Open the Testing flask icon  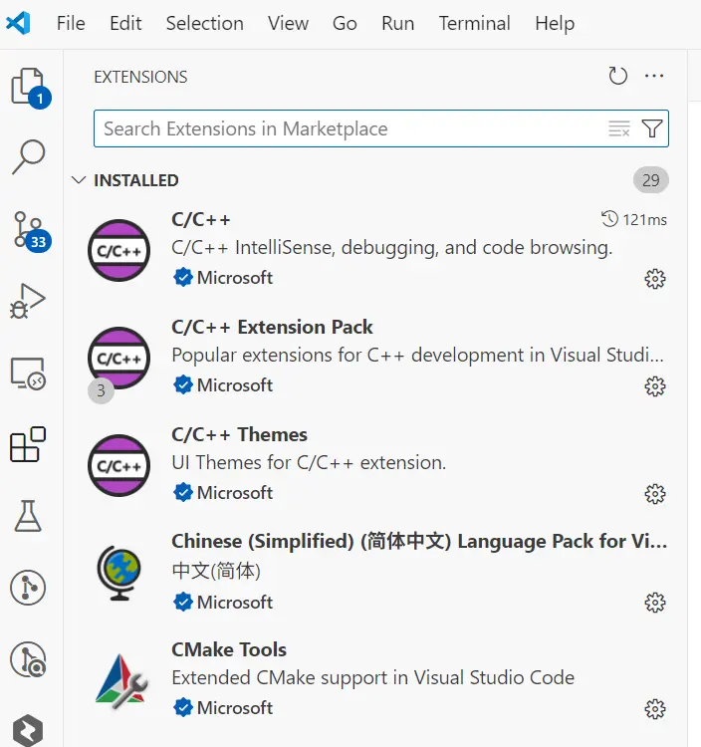[28, 516]
